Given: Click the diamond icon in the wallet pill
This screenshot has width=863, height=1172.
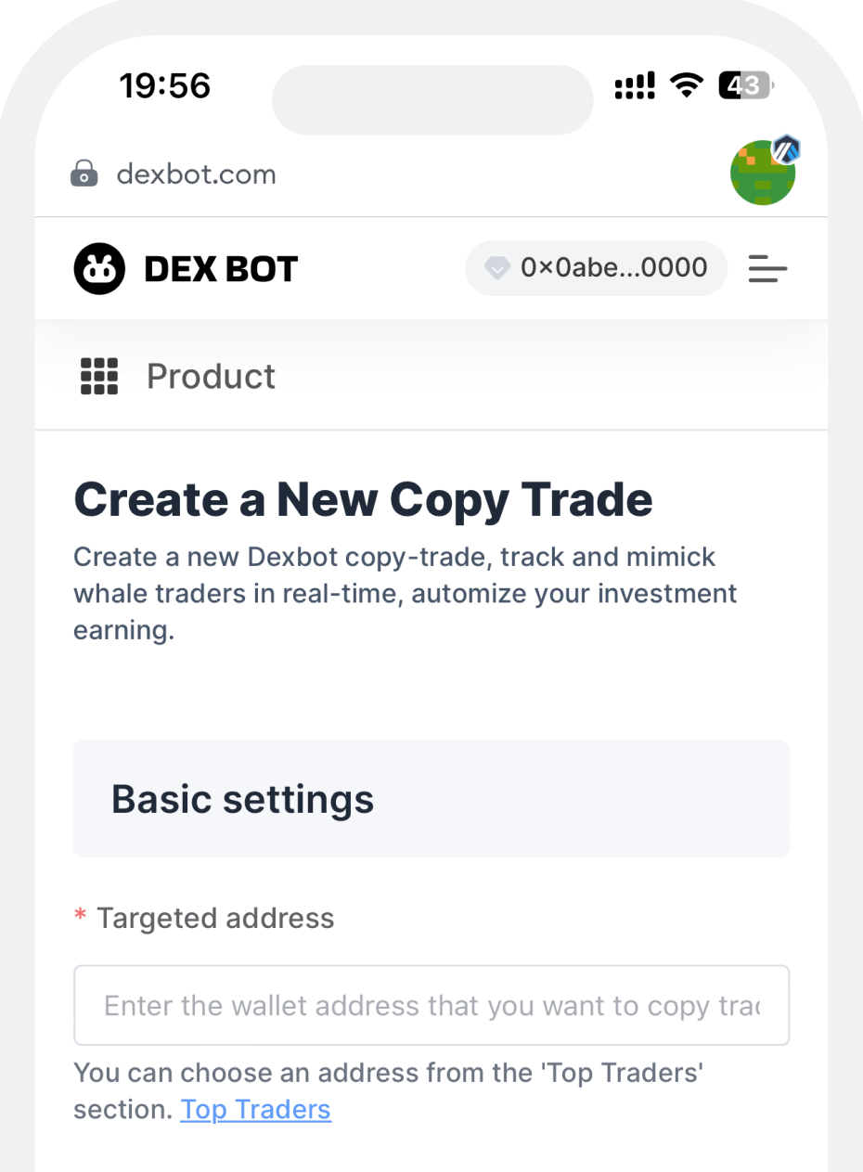Looking at the screenshot, I should pos(498,268).
